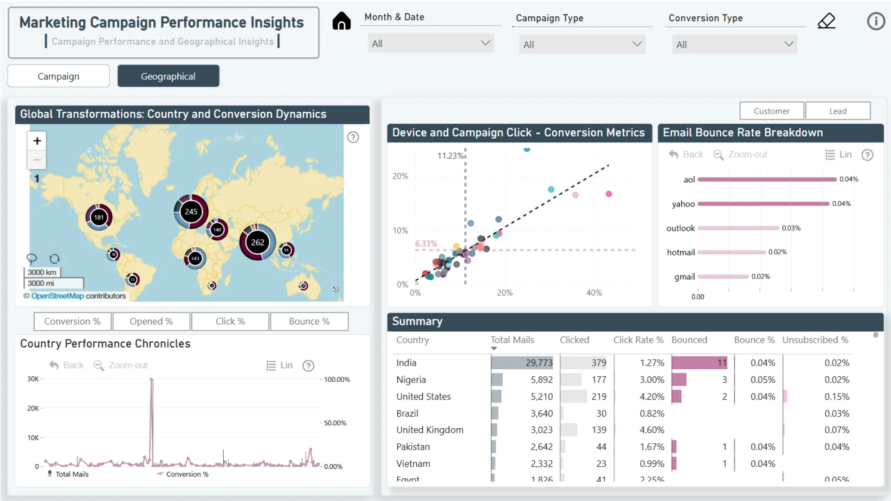Image resolution: width=891 pixels, height=501 pixels.
Task: Back arrow in Country Performance Chronicles
Action: pos(54,366)
